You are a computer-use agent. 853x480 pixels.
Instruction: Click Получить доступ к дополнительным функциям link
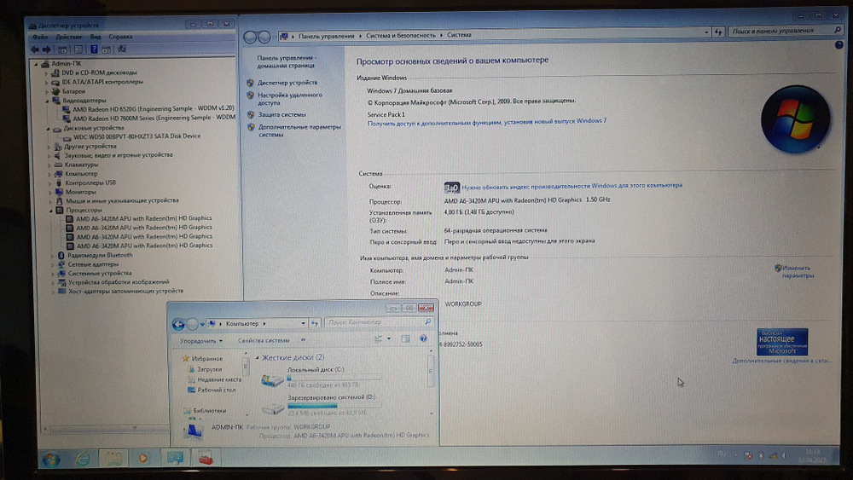(487, 122)
